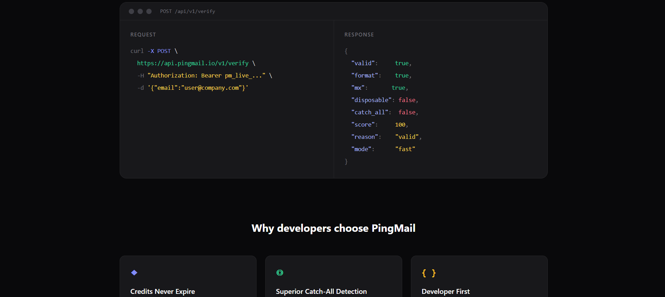The width and height of the screenshot is (665, 297).
Task: Click the middle gray dot in the code window header
Action: point(140,12)
